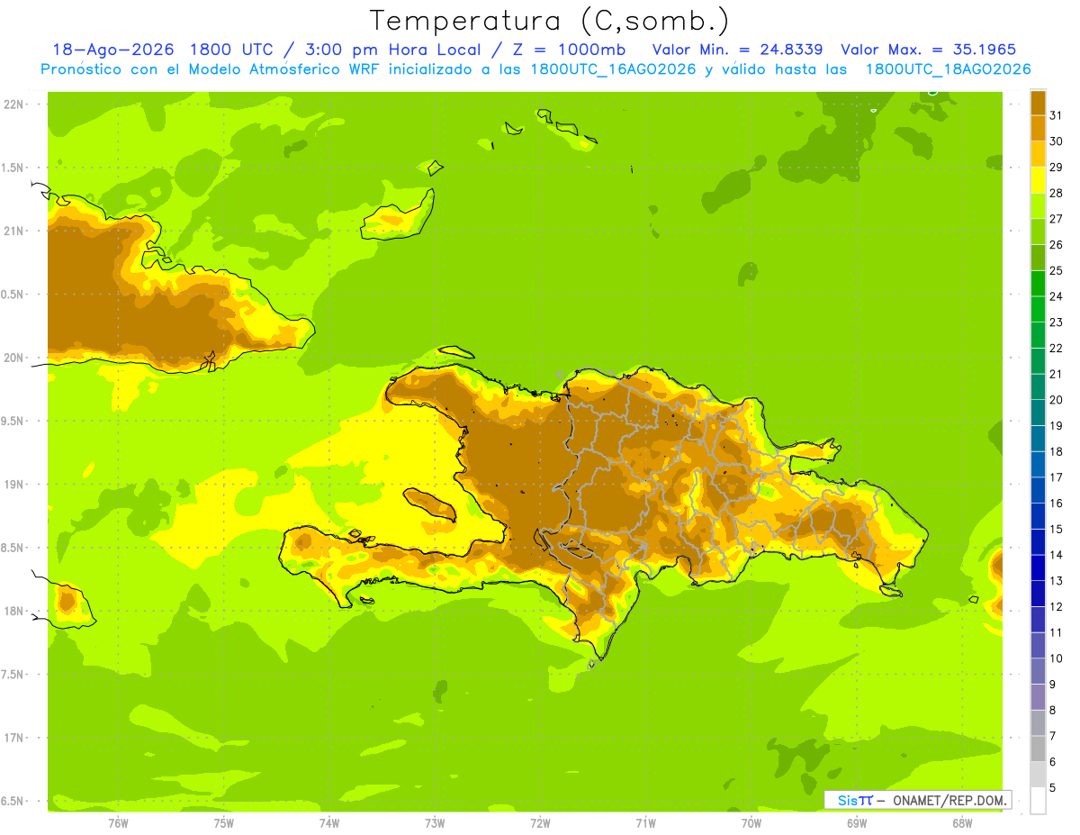The image size is (1080, 835).
Task: Click legend value 31
Action: [x=1056, y=114]
